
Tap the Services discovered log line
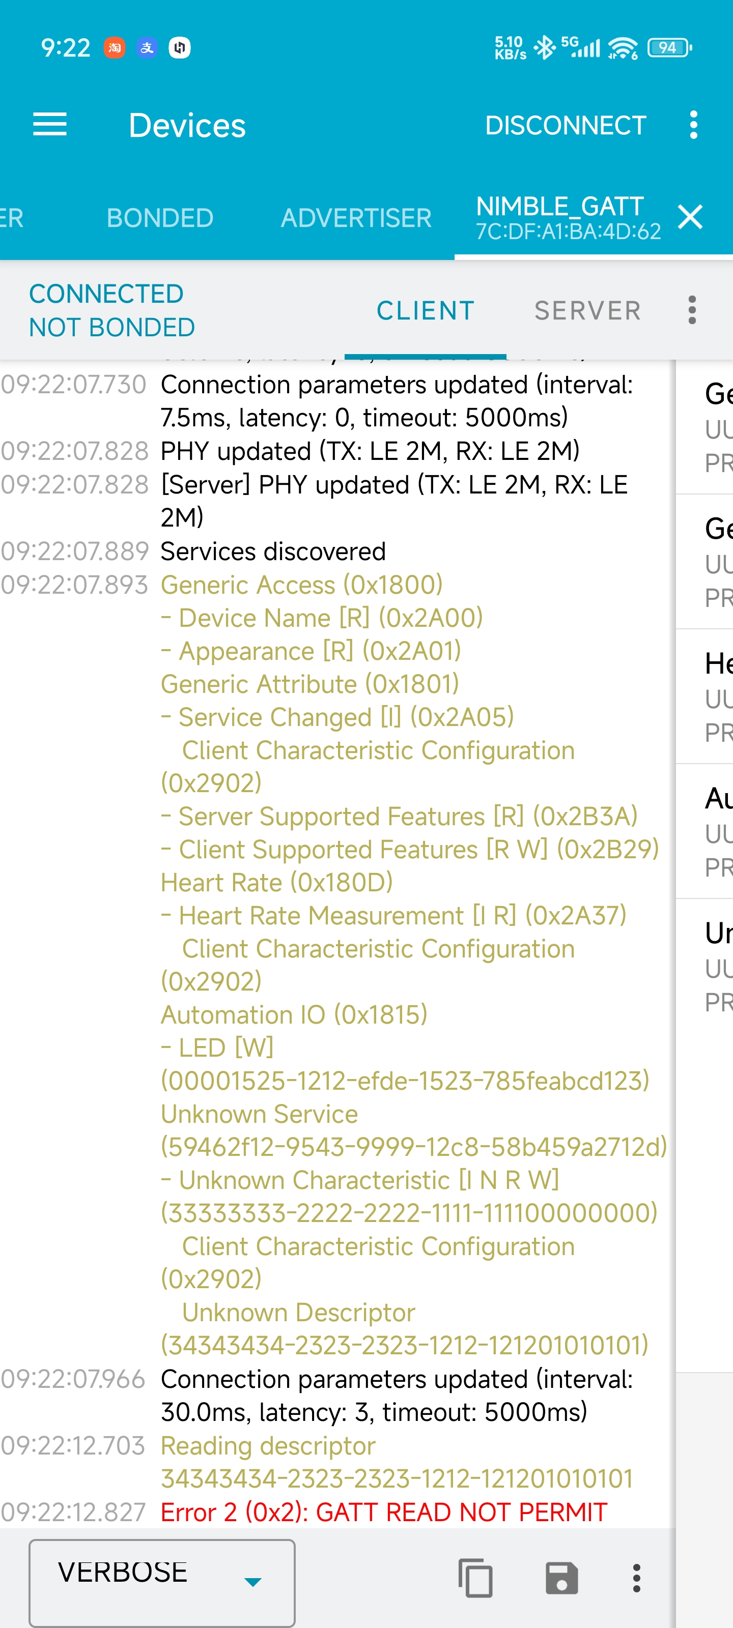[273, 551]
